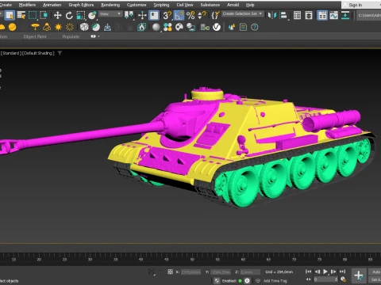Click Go to End playback button

(x=342, y=272)
